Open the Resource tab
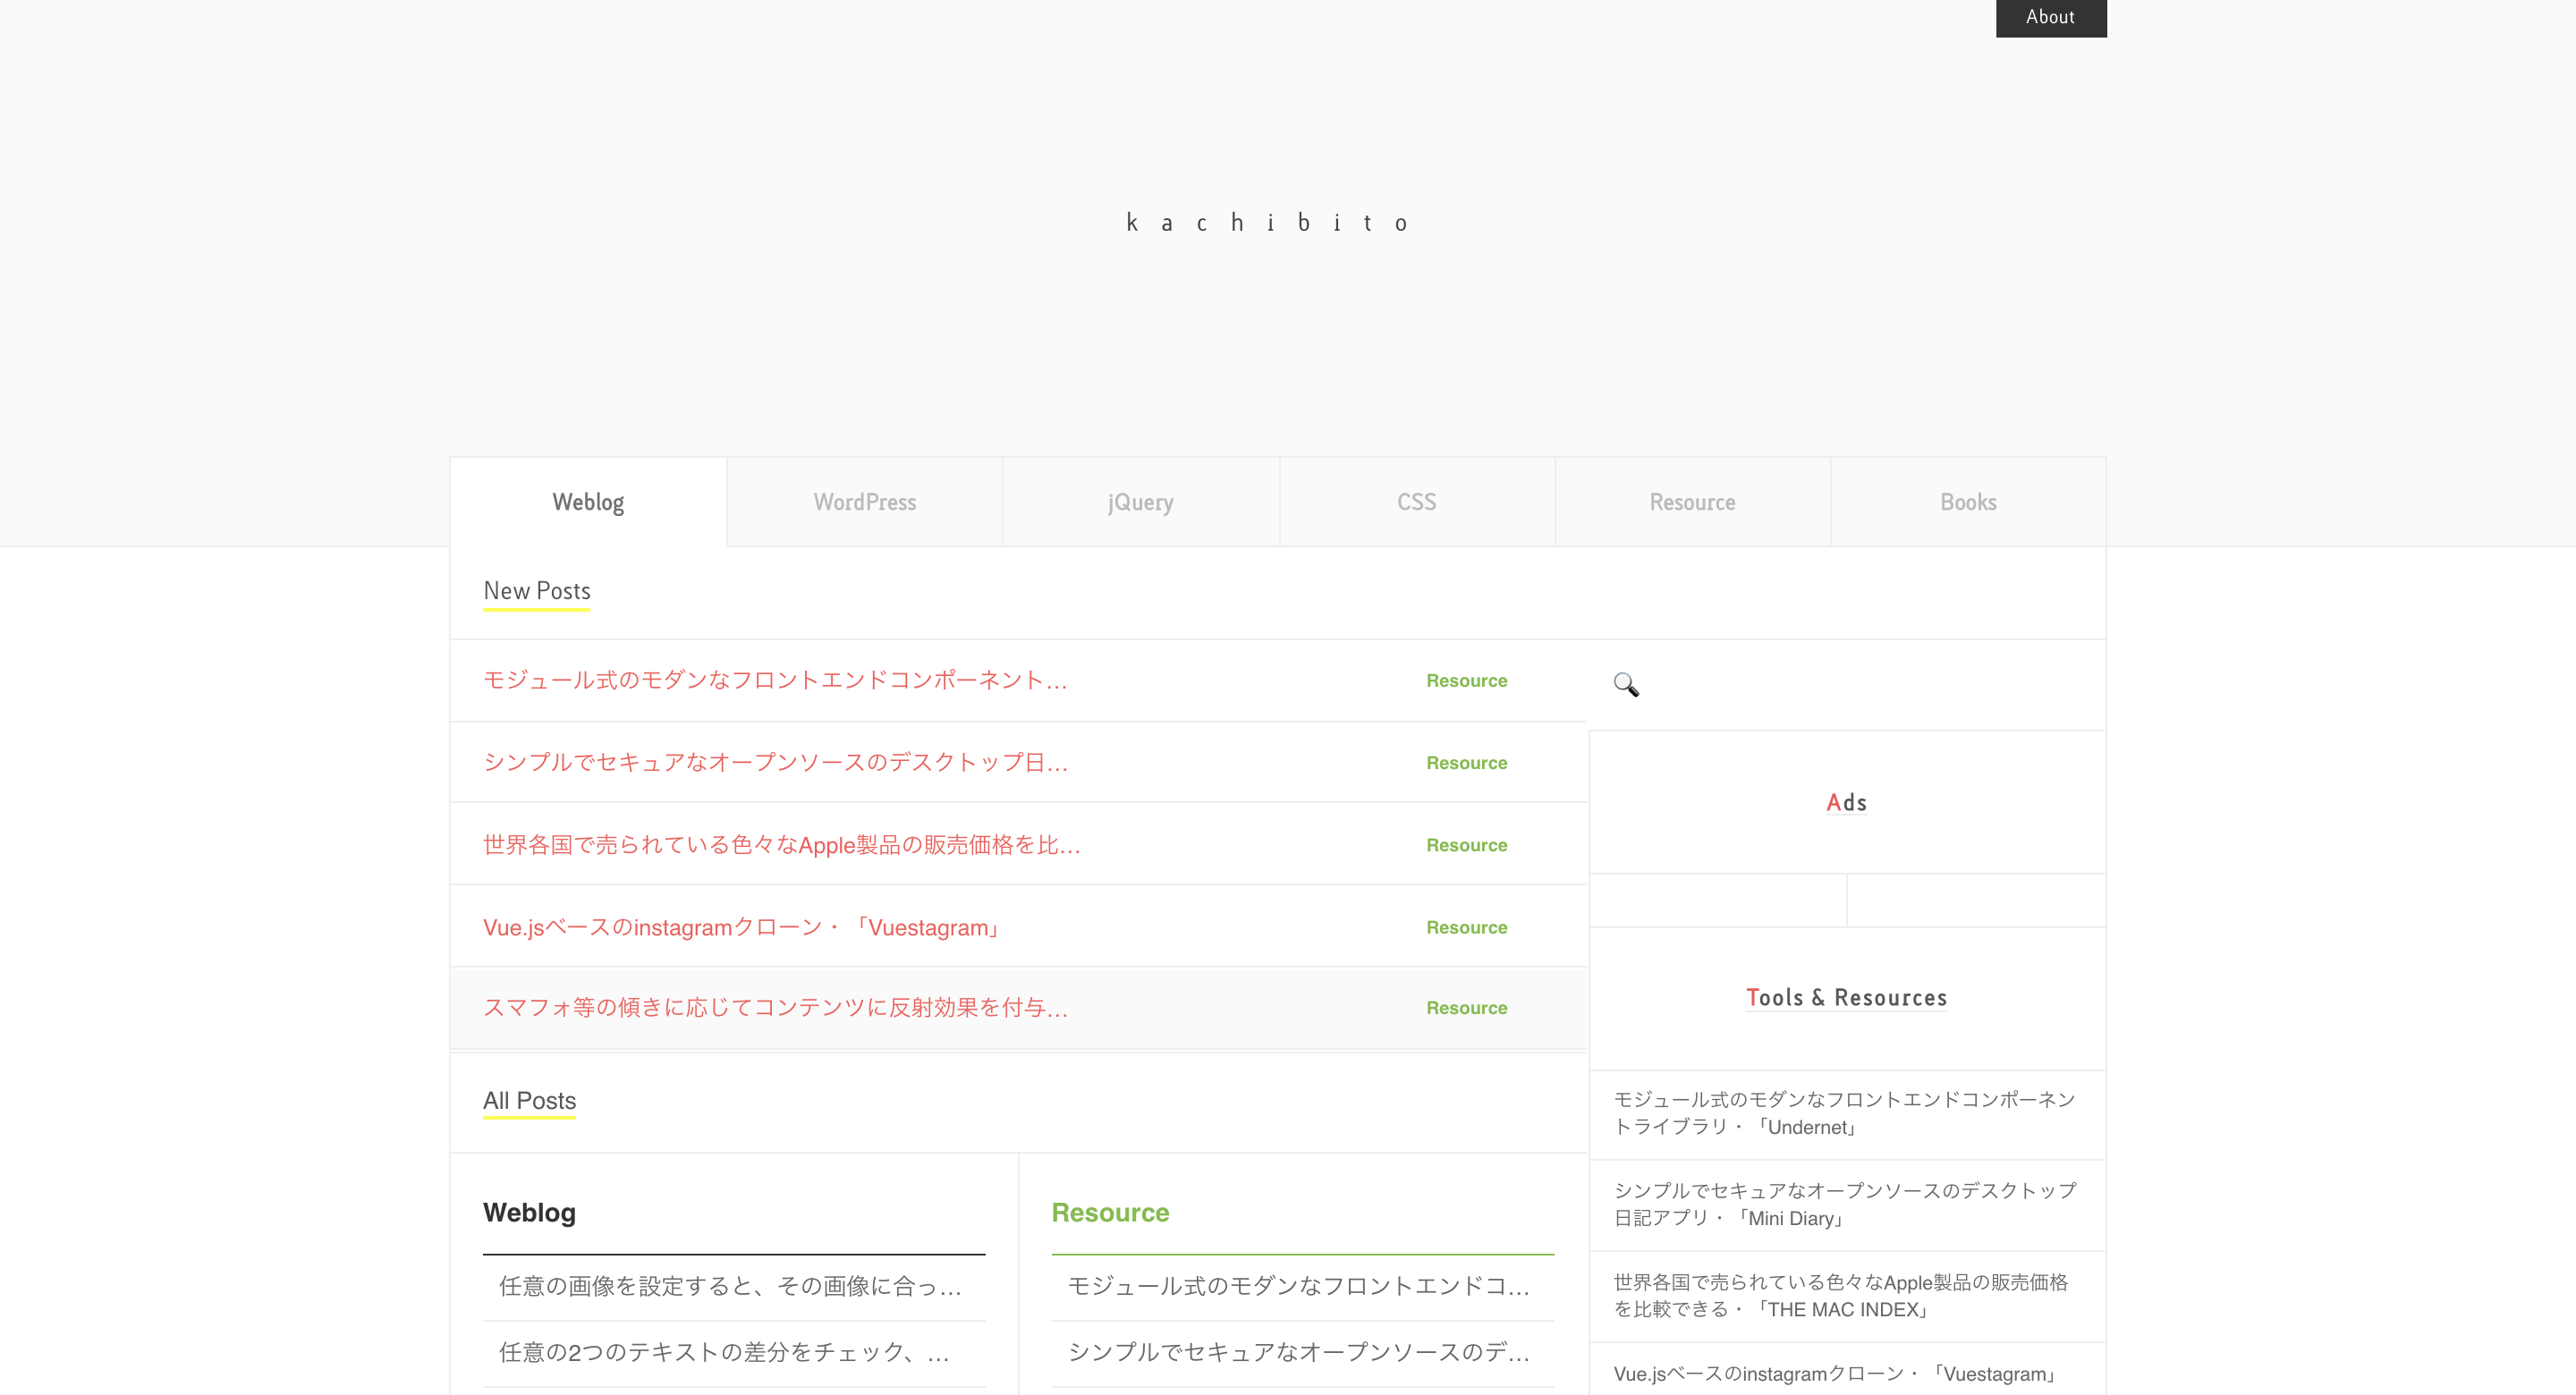The image size is (2576, 1395). pyautogui.click(x=1690, y=502)
